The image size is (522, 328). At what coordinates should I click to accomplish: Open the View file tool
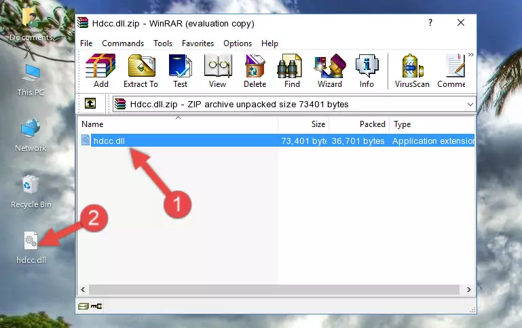[x=218, y=71]
